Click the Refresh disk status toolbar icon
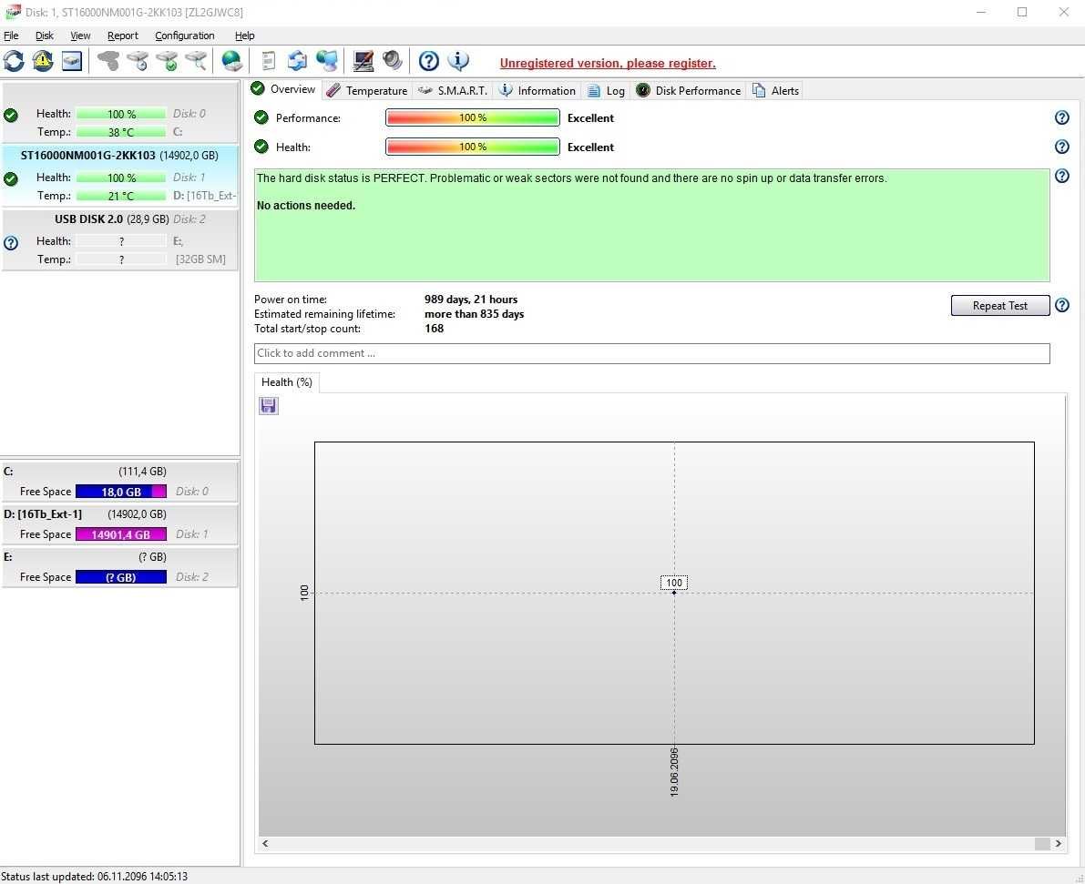The image size is (1085, 884). pos(13,62)
